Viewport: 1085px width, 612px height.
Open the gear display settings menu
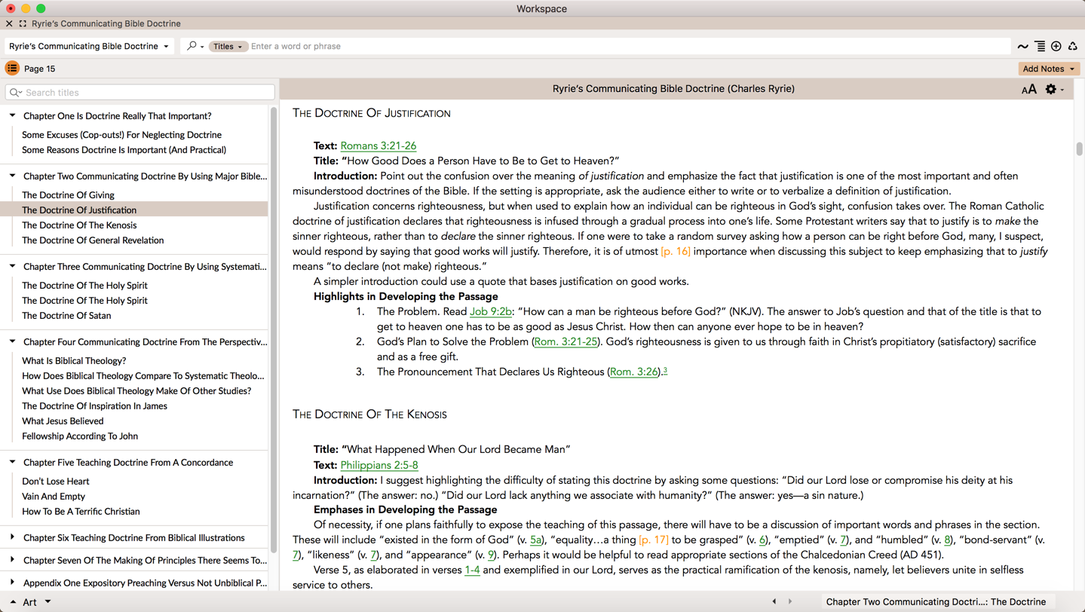pyautogui.click(x=1053, y=89)
